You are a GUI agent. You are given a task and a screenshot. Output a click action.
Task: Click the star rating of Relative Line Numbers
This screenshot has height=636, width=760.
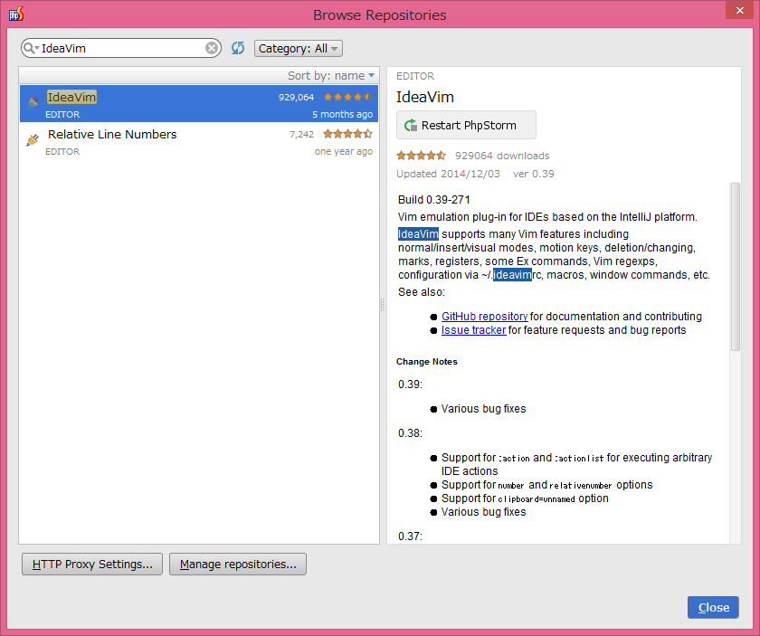click(x=348, y=133)
